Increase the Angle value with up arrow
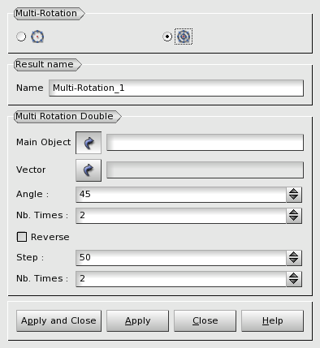The width and height of the screenshot is (320, 348). (x=294, y=191)
